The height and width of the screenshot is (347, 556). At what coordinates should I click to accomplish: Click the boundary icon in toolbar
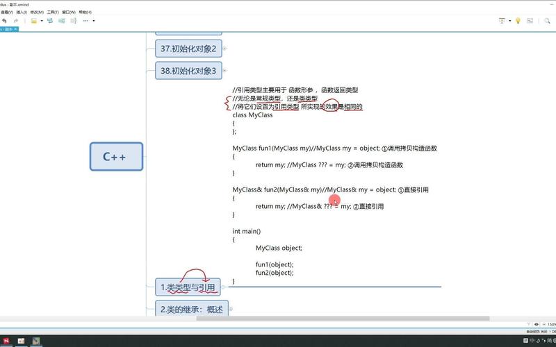point(62,21)
